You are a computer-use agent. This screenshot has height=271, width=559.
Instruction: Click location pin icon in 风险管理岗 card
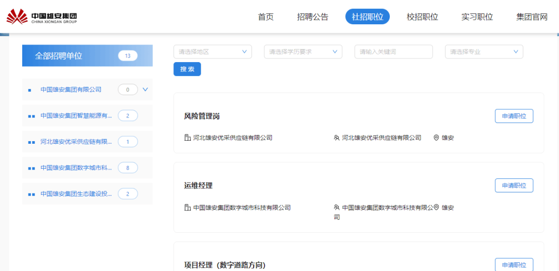click(x=436, y=138)
